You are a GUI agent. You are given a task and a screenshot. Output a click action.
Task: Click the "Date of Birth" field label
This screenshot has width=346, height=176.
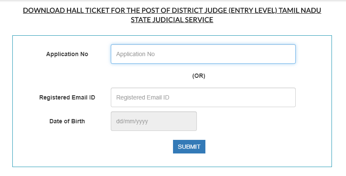67,121
